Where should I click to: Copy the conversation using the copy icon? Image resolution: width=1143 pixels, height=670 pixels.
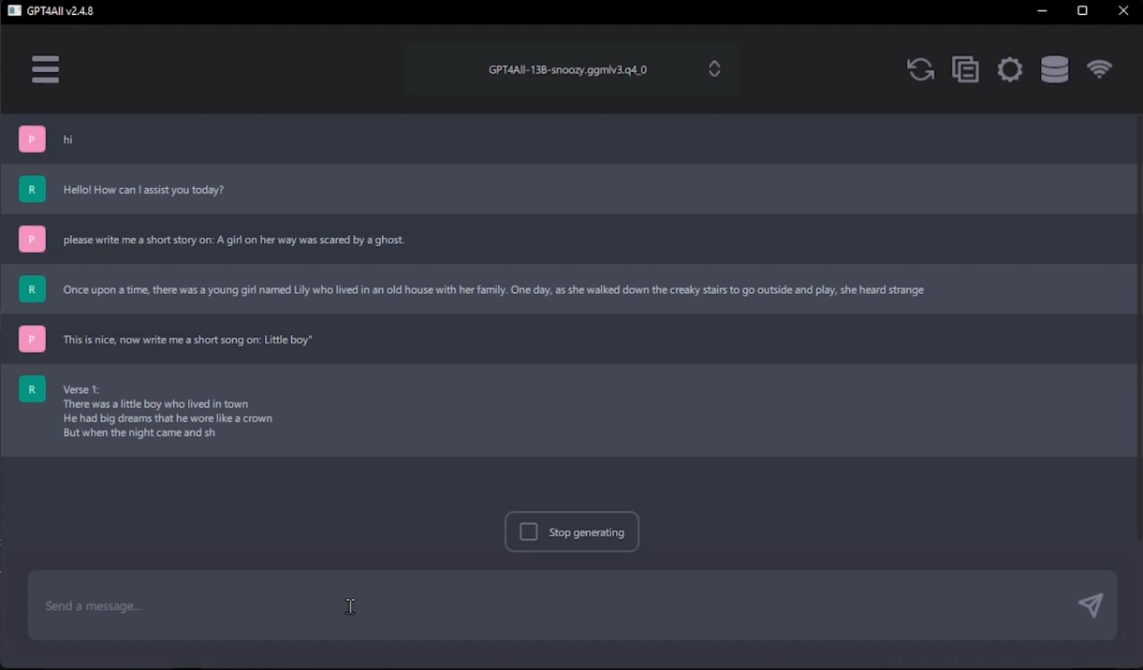[x=965, y=68]
